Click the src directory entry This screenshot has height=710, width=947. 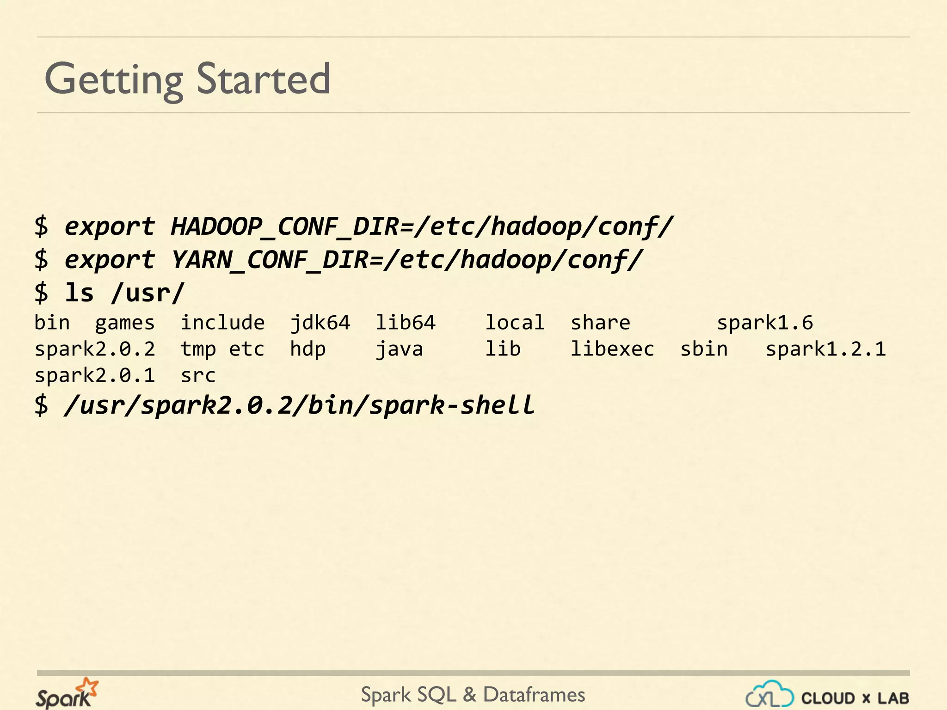tap(198, 375)
